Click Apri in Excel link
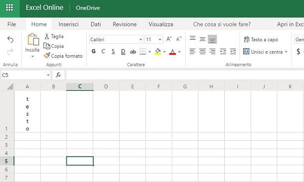This screenshot has width=304, height=182. pyautogui.click(x=290, y=24)
